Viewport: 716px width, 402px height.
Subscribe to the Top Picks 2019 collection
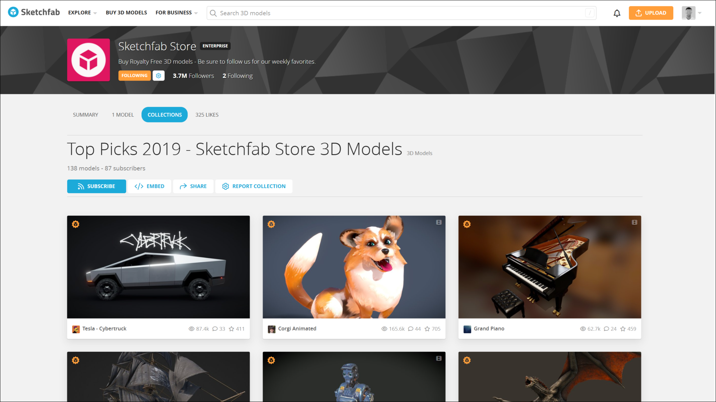point(96,186)
